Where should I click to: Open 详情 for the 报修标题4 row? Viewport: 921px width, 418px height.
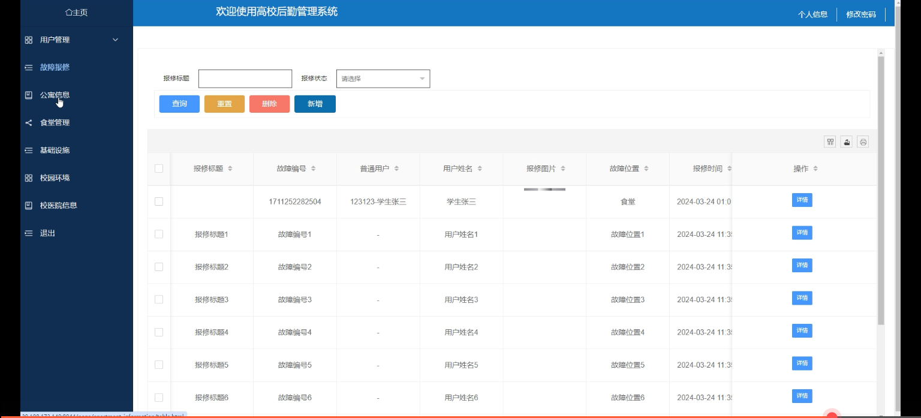pyautogui.click(x=802, y=330)
